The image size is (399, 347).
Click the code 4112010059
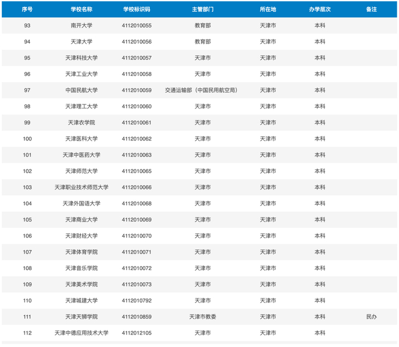(x=137, y=90)
